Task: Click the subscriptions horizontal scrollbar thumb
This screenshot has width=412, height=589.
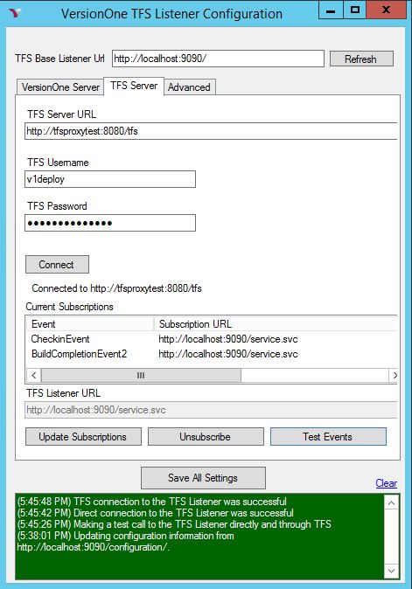Action: click(x=141, y=375)
